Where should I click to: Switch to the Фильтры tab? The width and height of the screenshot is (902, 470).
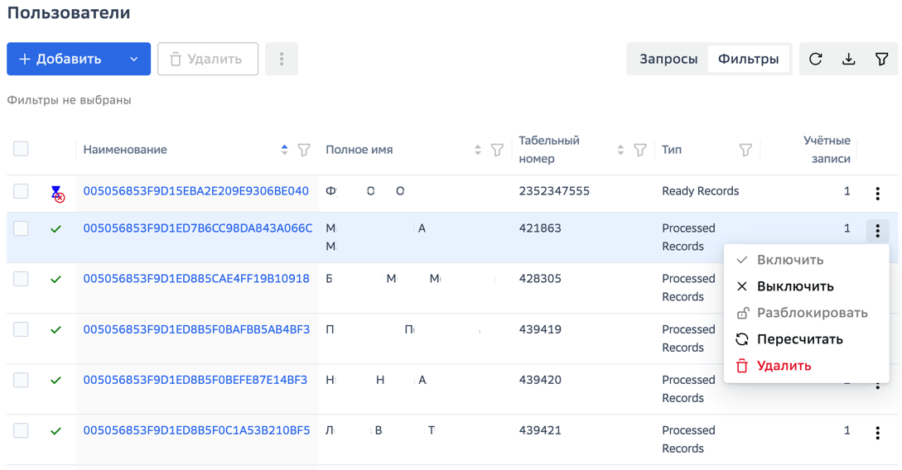coord(749,59)
